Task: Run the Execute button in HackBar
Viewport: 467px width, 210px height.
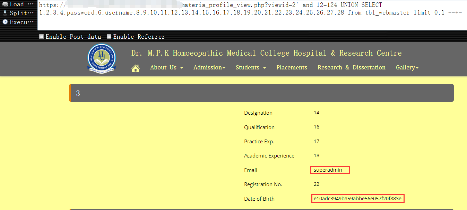Action: click(18, 22)
